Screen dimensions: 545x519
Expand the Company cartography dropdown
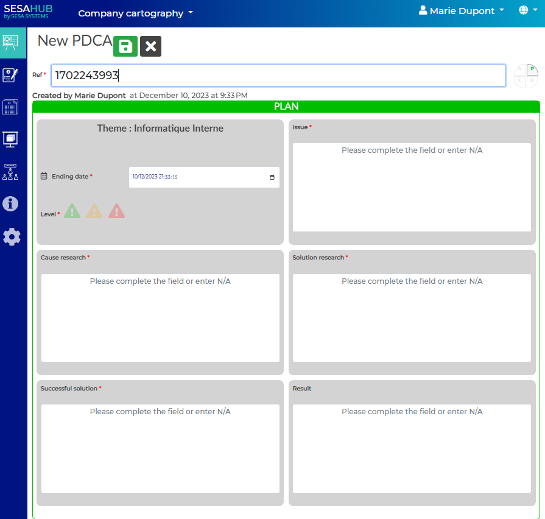coord(135,13)
